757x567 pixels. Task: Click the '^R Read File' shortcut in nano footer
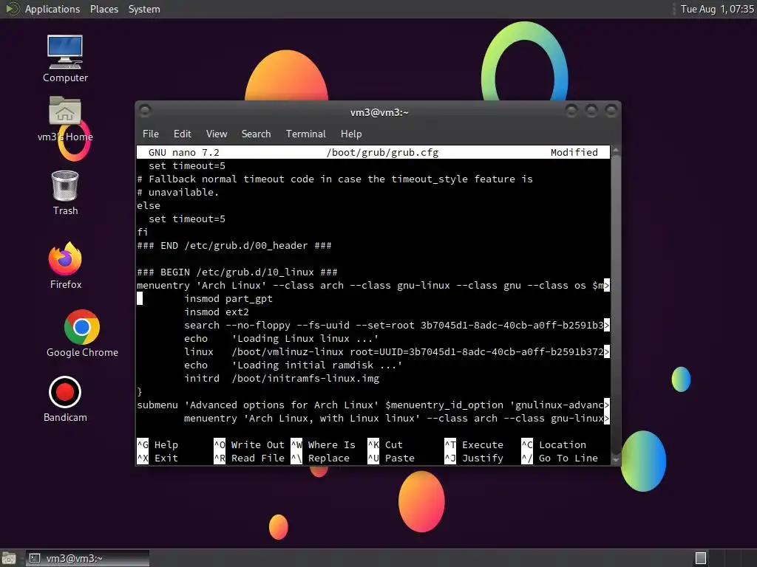(x=249, y=458)
